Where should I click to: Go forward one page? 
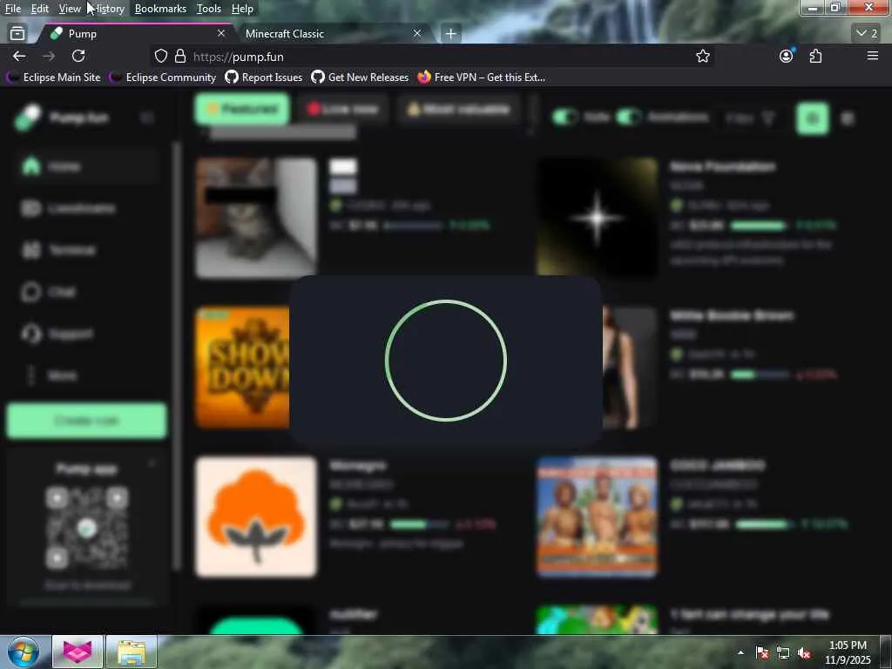[49, 56]
